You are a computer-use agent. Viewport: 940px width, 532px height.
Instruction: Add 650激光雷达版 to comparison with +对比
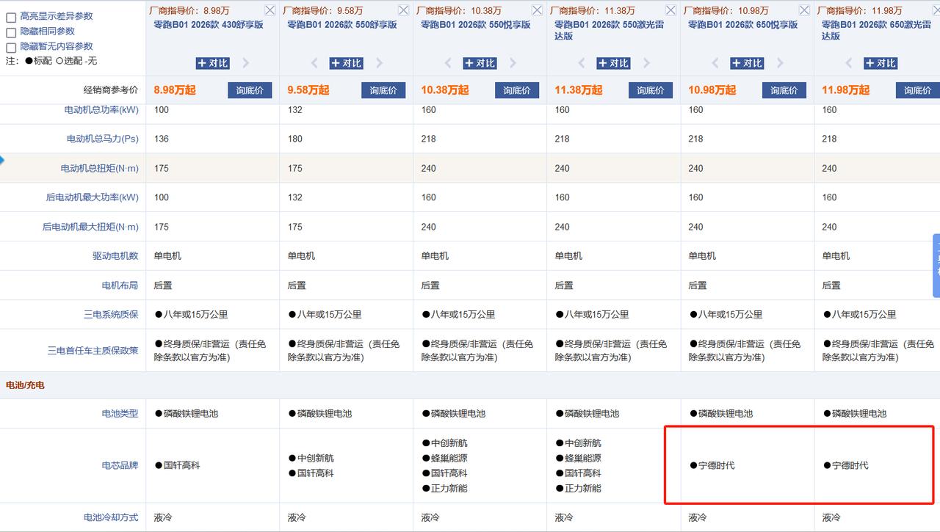881,63
